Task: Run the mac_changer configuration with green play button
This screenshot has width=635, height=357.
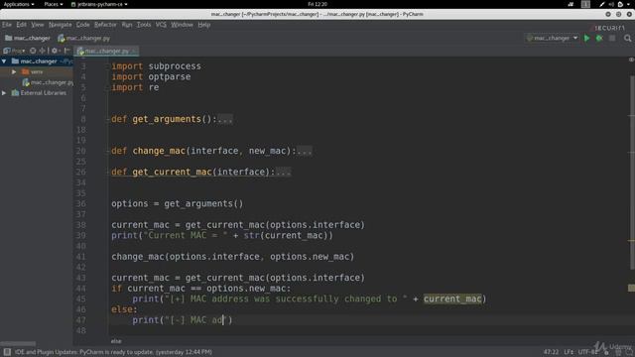Action: point(586,38)
